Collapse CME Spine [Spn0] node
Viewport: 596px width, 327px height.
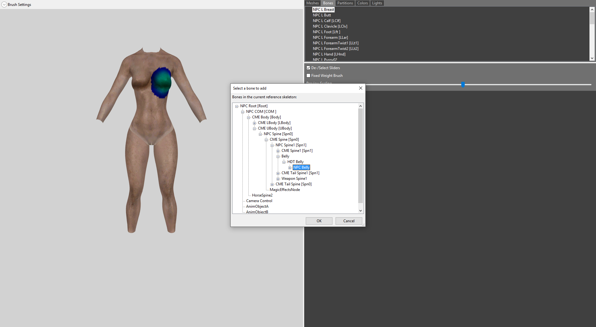click(266, 140)
